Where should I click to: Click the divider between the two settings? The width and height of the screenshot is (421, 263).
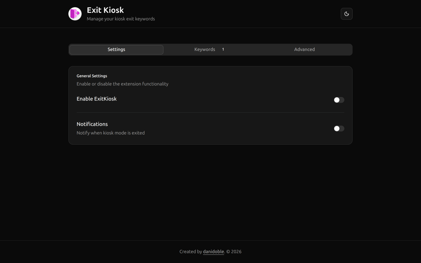(210, 112)
